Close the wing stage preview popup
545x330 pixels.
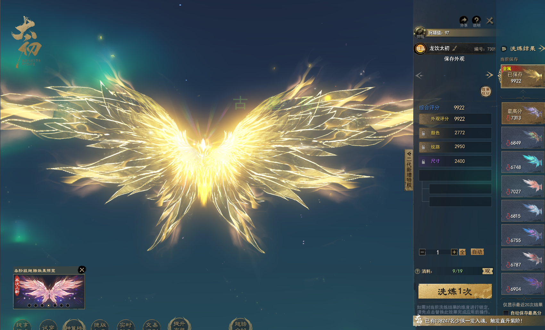coord(82,270)
